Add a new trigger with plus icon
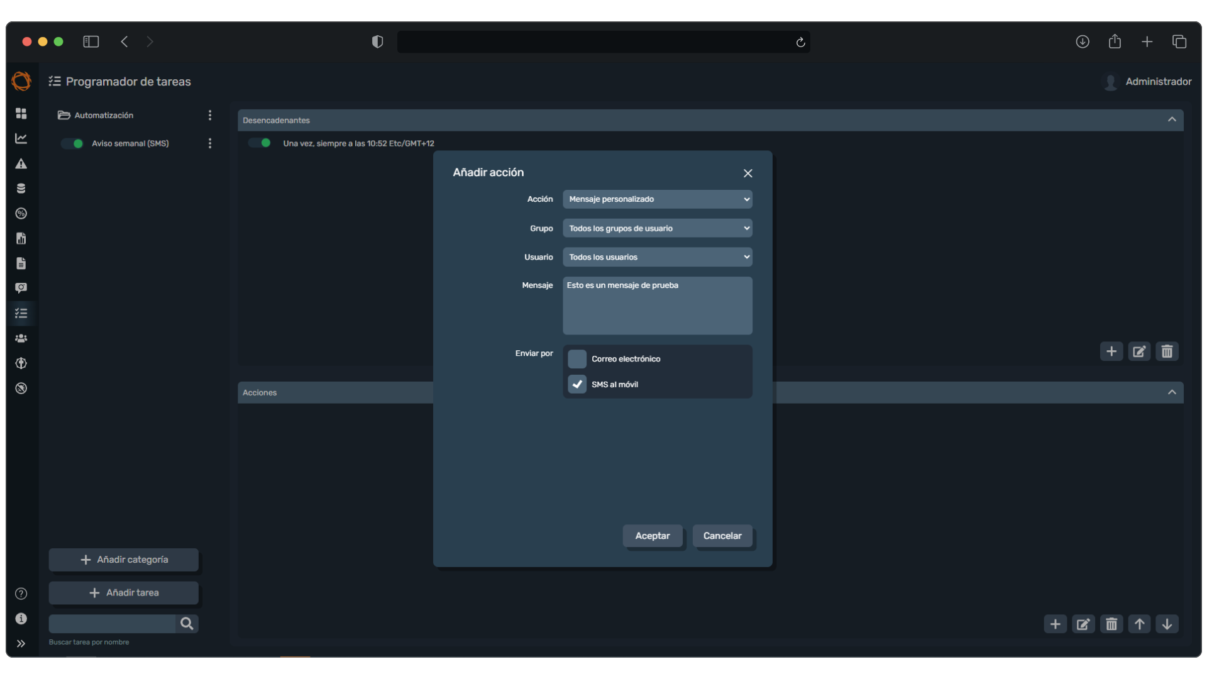This screenshot has height=679, width=1207. [1111, 351]
